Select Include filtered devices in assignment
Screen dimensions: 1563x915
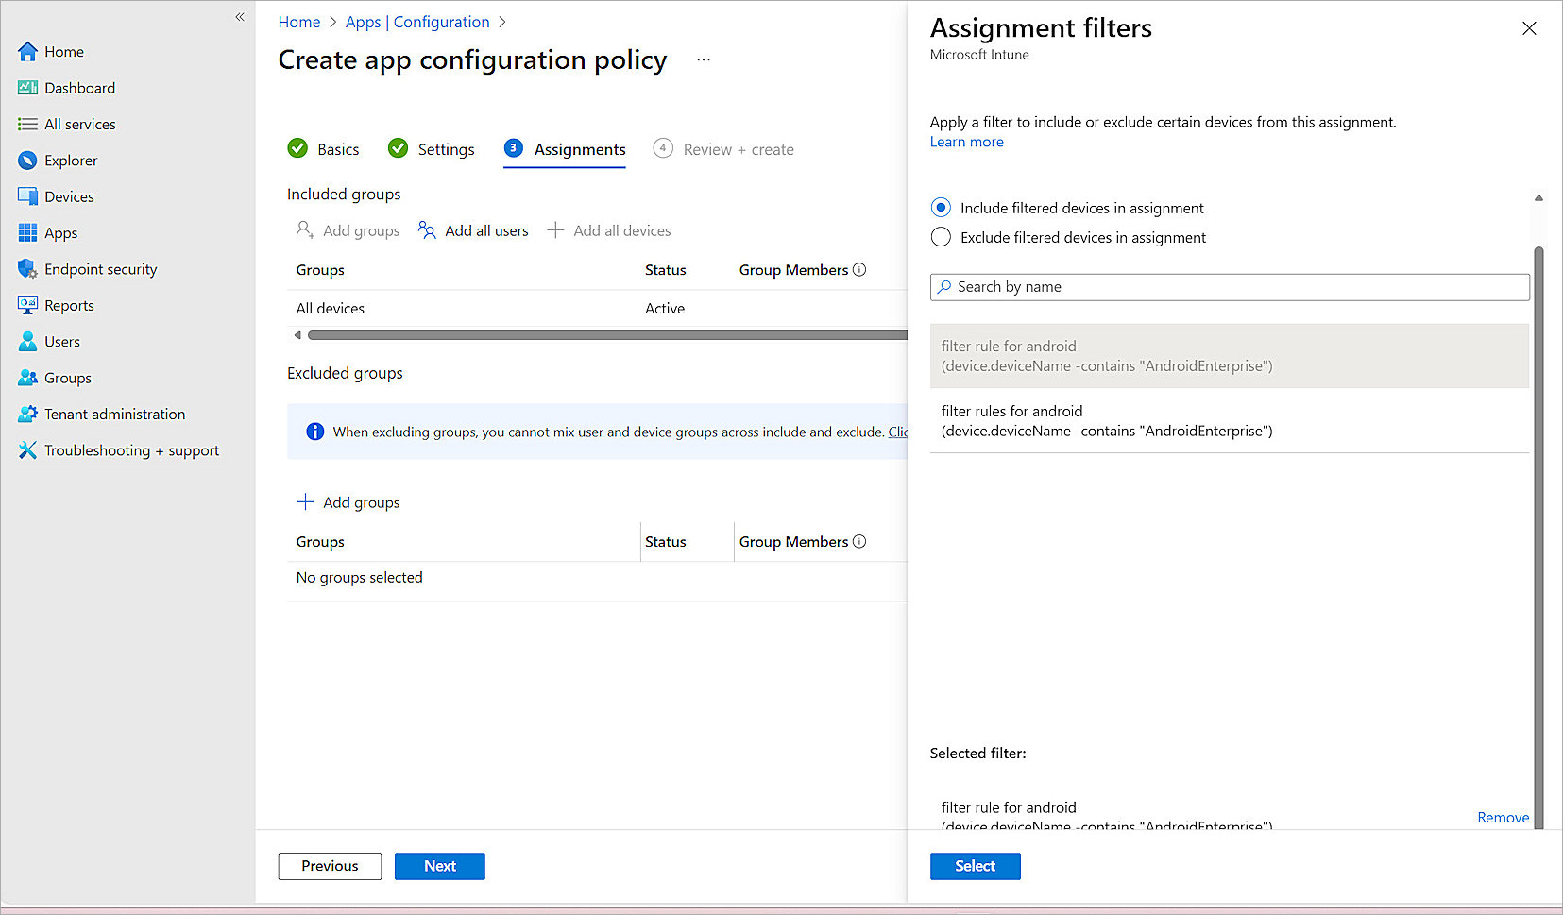point(941,208)
